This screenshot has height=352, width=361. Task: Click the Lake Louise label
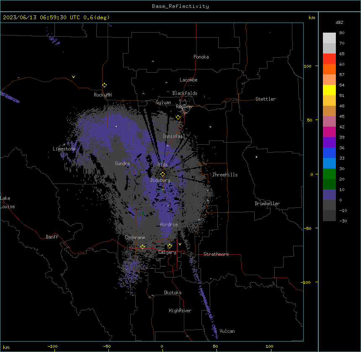[8, 202]
